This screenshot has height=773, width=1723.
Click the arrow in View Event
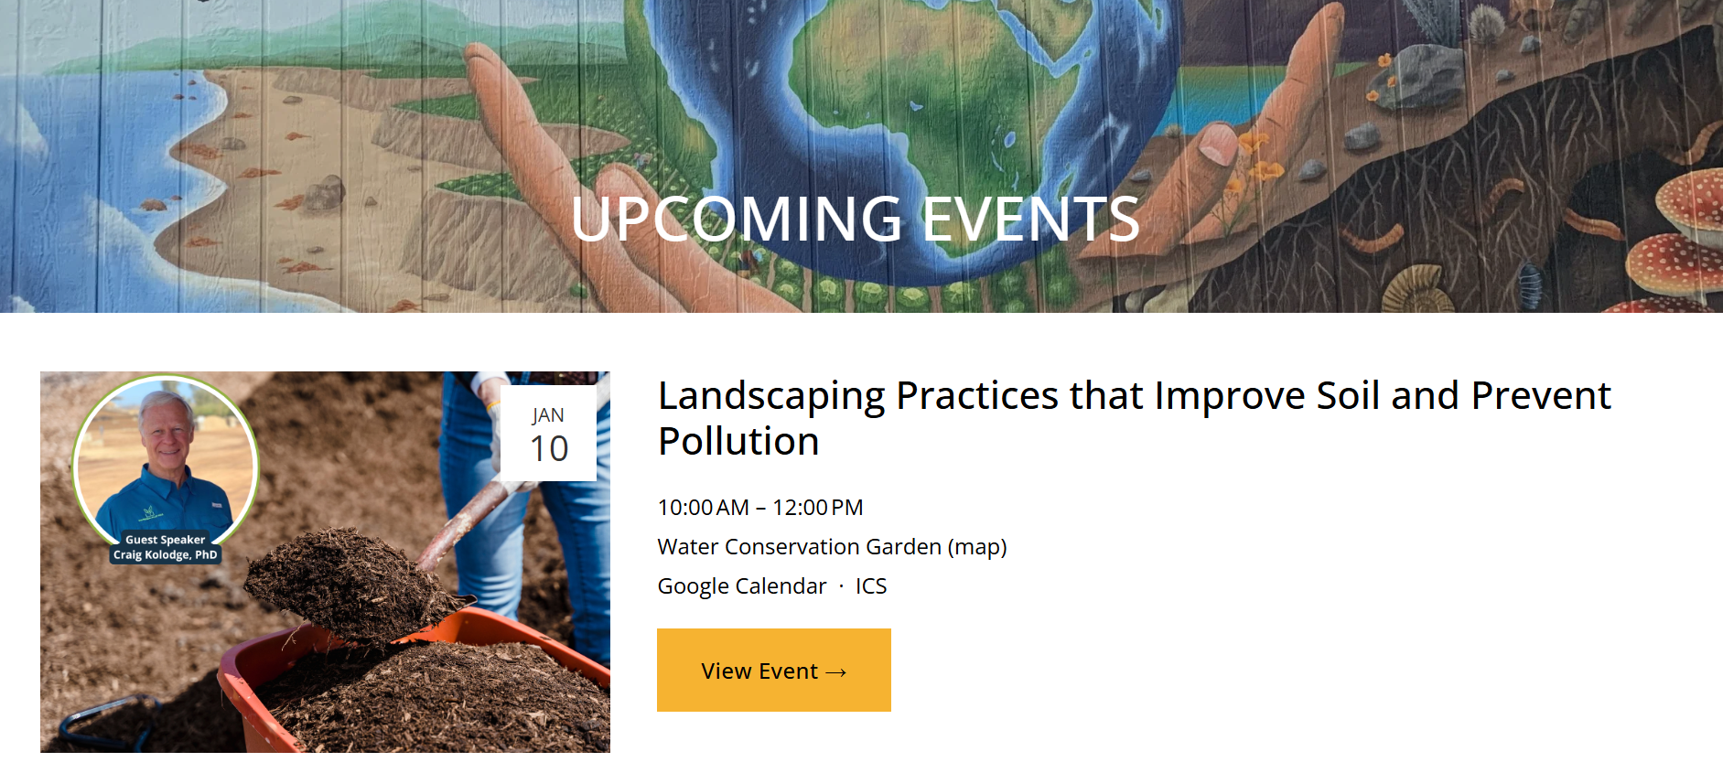[835, 671]
